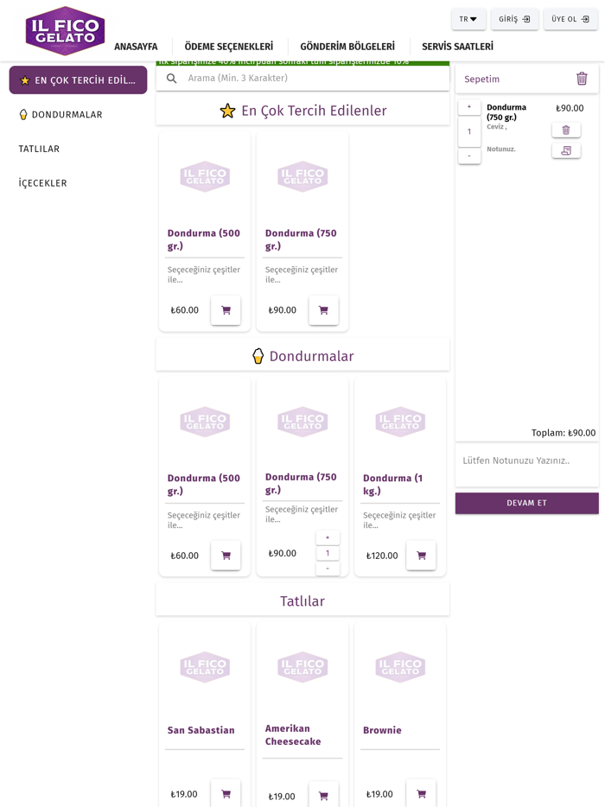Image resolution: width=605 pixels, height=807 pixels.
Task: Click the Giriş login button
Action: pos(514,19)
